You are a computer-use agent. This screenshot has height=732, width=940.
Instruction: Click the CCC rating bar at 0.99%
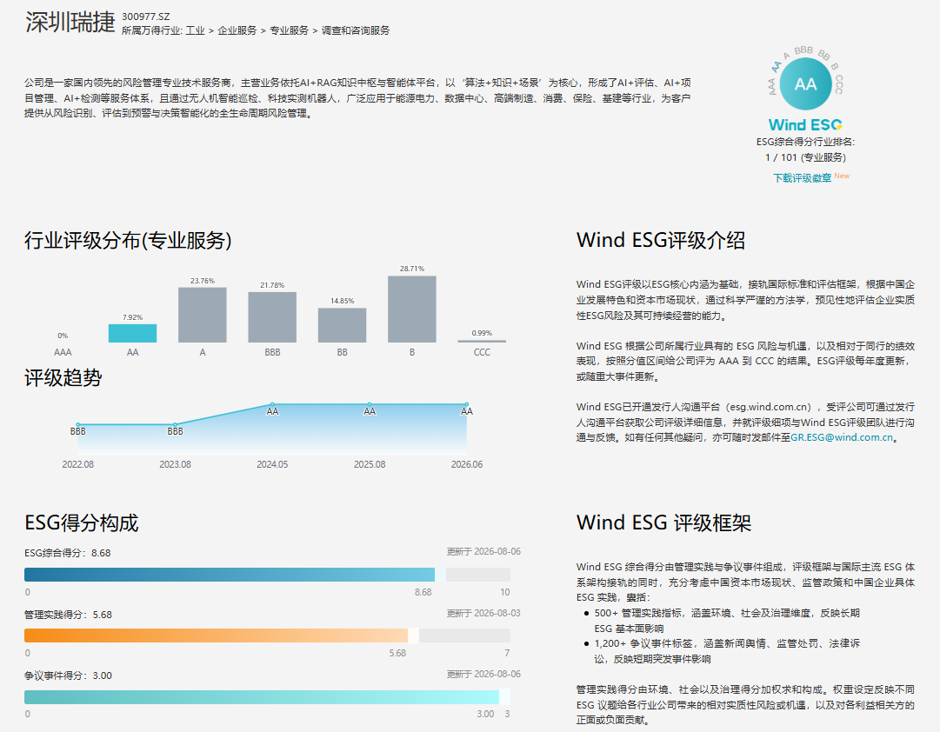(482, 341)
